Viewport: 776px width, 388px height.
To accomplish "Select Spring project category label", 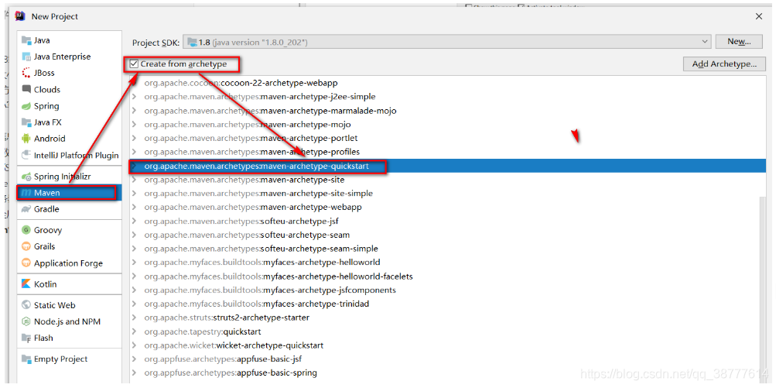I will (46, 106).
